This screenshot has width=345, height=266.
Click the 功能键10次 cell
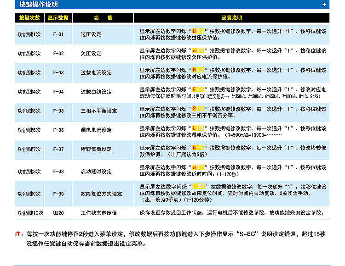pyautogui.click(x=29, y=213)
